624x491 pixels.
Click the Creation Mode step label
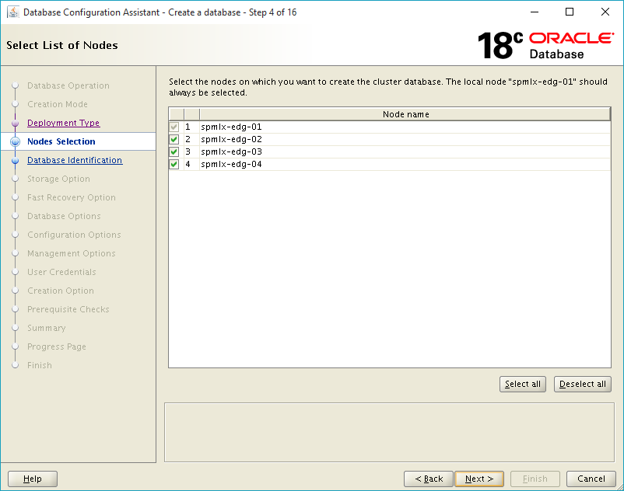pos(58,104)
